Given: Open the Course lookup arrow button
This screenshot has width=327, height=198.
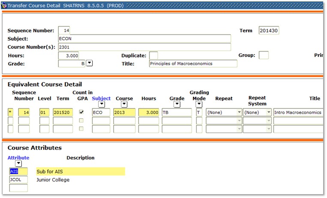Looking at the screenshot, I should click(x=124, y=105).
